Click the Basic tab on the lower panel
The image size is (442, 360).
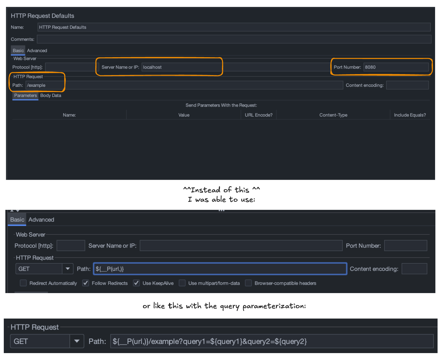pos(17,219)
